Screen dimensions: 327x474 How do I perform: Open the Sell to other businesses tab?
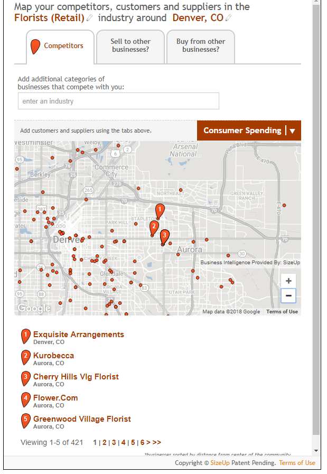tap(130, 45)
